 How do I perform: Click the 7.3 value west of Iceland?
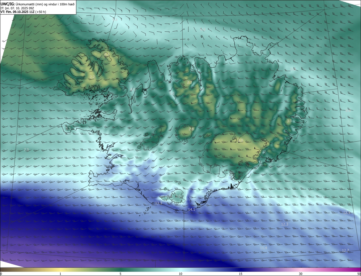(x=26, y=150)
